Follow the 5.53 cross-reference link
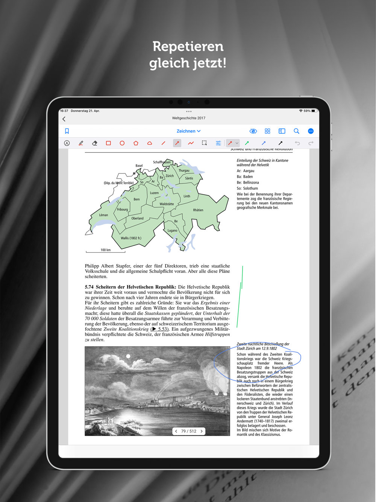Screen dimensions: 376x502 (160, 329)
